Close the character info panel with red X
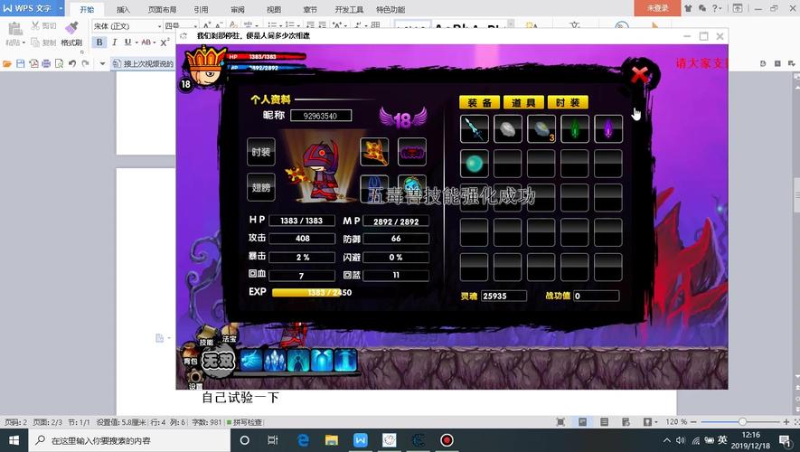This screenshot has height=452, width=800. [x=639, y=76]
